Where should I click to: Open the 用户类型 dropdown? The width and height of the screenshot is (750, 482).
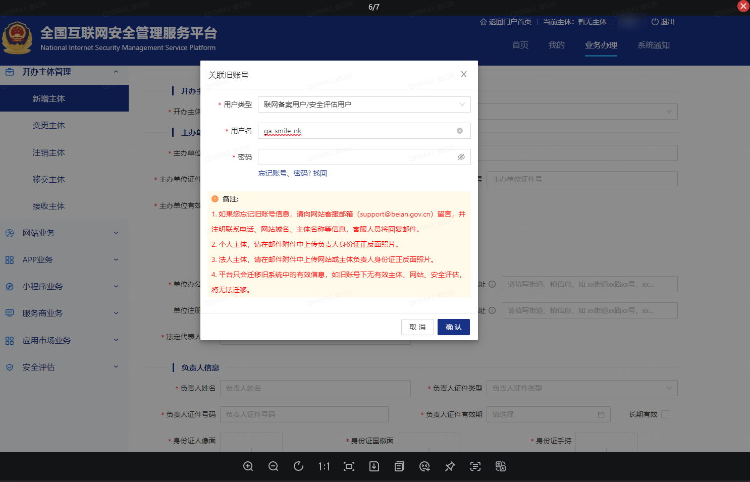[x=364, y=104]
